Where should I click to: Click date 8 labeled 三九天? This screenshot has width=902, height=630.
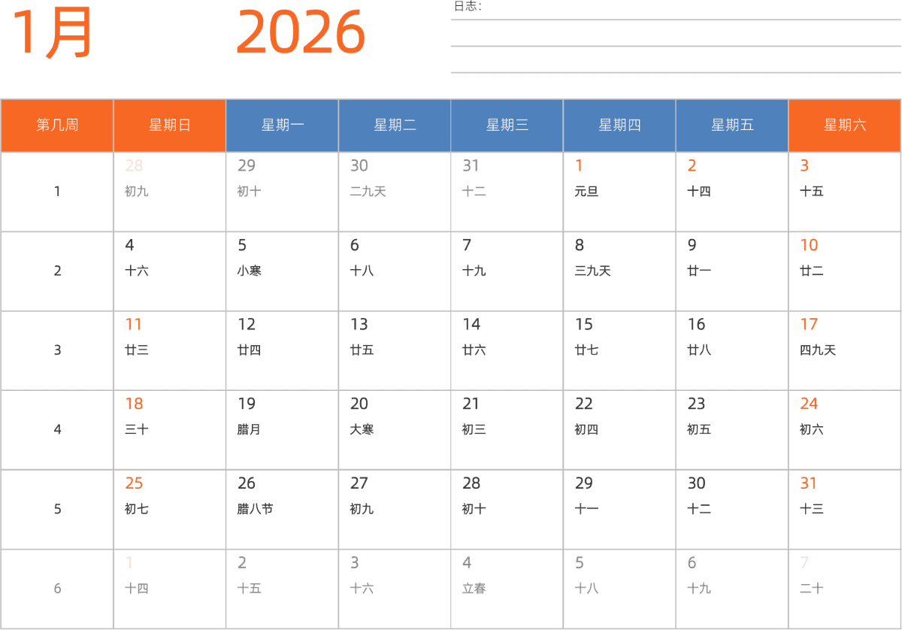[x=620, y=271]
